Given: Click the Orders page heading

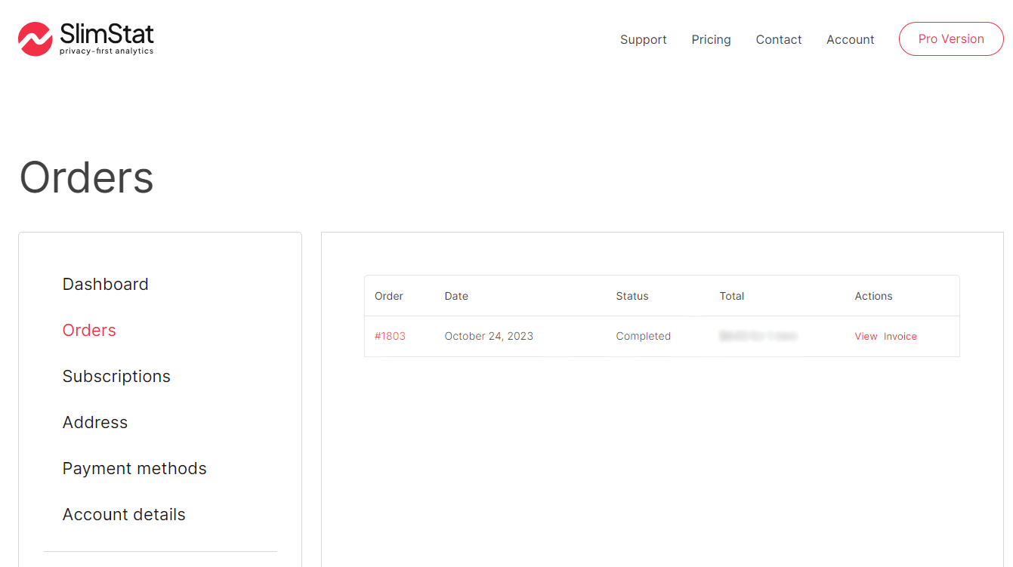Looking at the screenshot, I should [x=86, y=177].
